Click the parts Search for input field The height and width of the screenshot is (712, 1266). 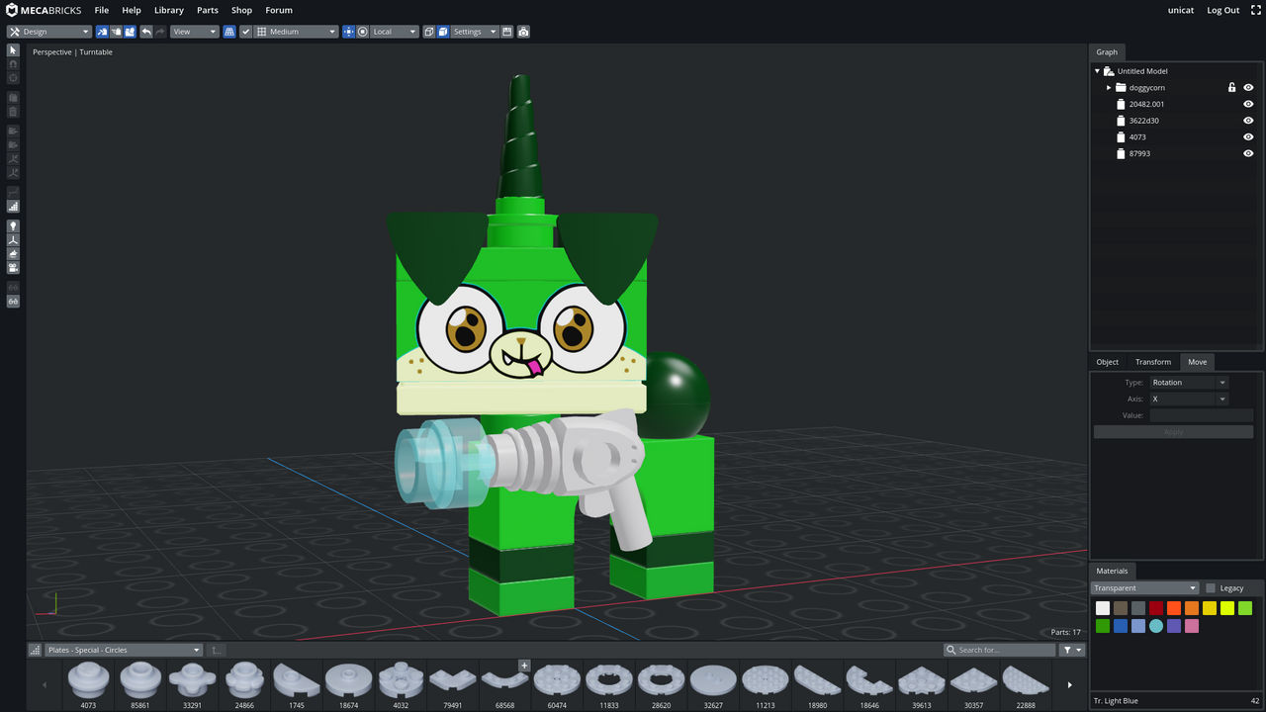[1000, 650]
